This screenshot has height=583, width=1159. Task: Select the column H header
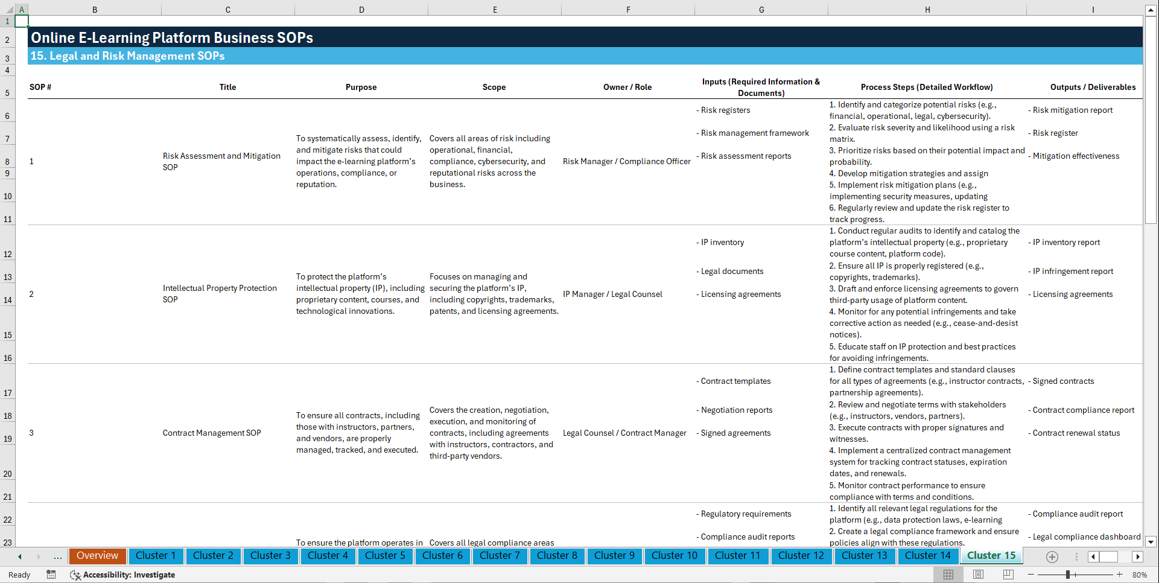pos(927,9)
